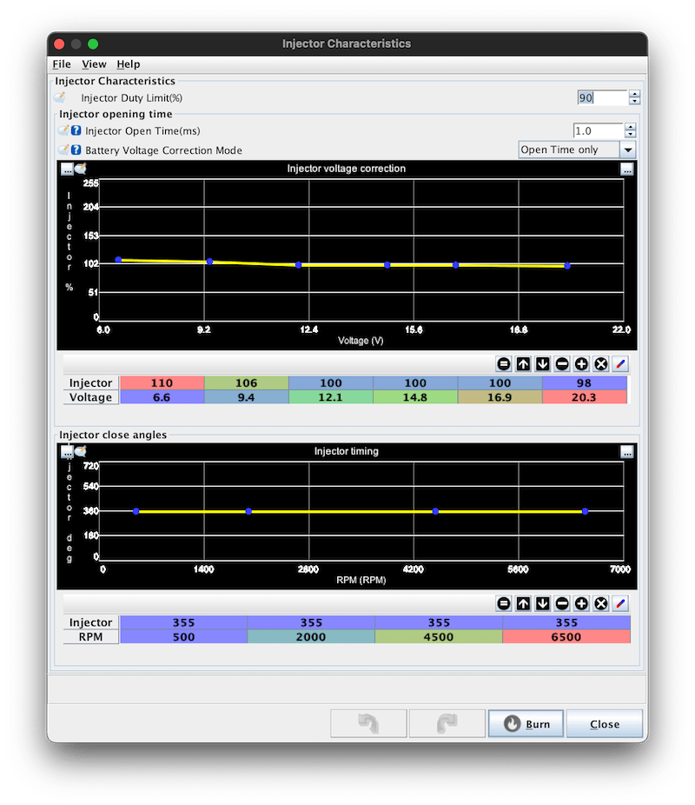Click the Burn button
Screen dimensions: 695x805
526,724
